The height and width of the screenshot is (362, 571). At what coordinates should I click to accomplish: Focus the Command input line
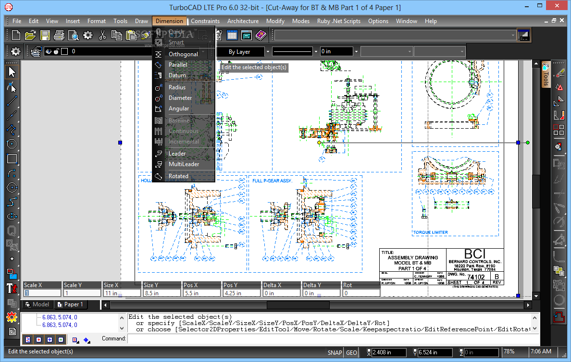333,339
